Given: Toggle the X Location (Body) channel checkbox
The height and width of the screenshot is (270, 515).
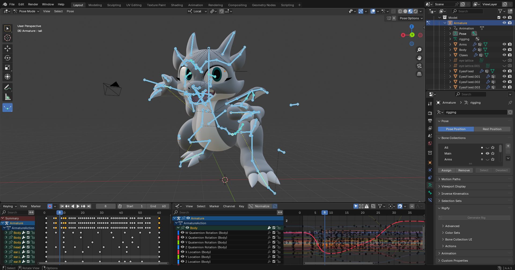Looking at the screenshot, I should (x=274, y=252).
